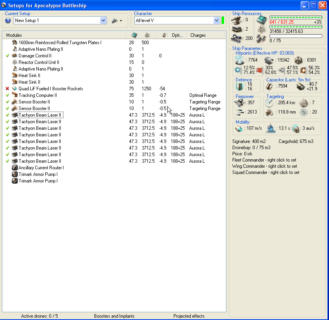
Task: Select the second Heat Sink II row
Action: tap(114, 82)
